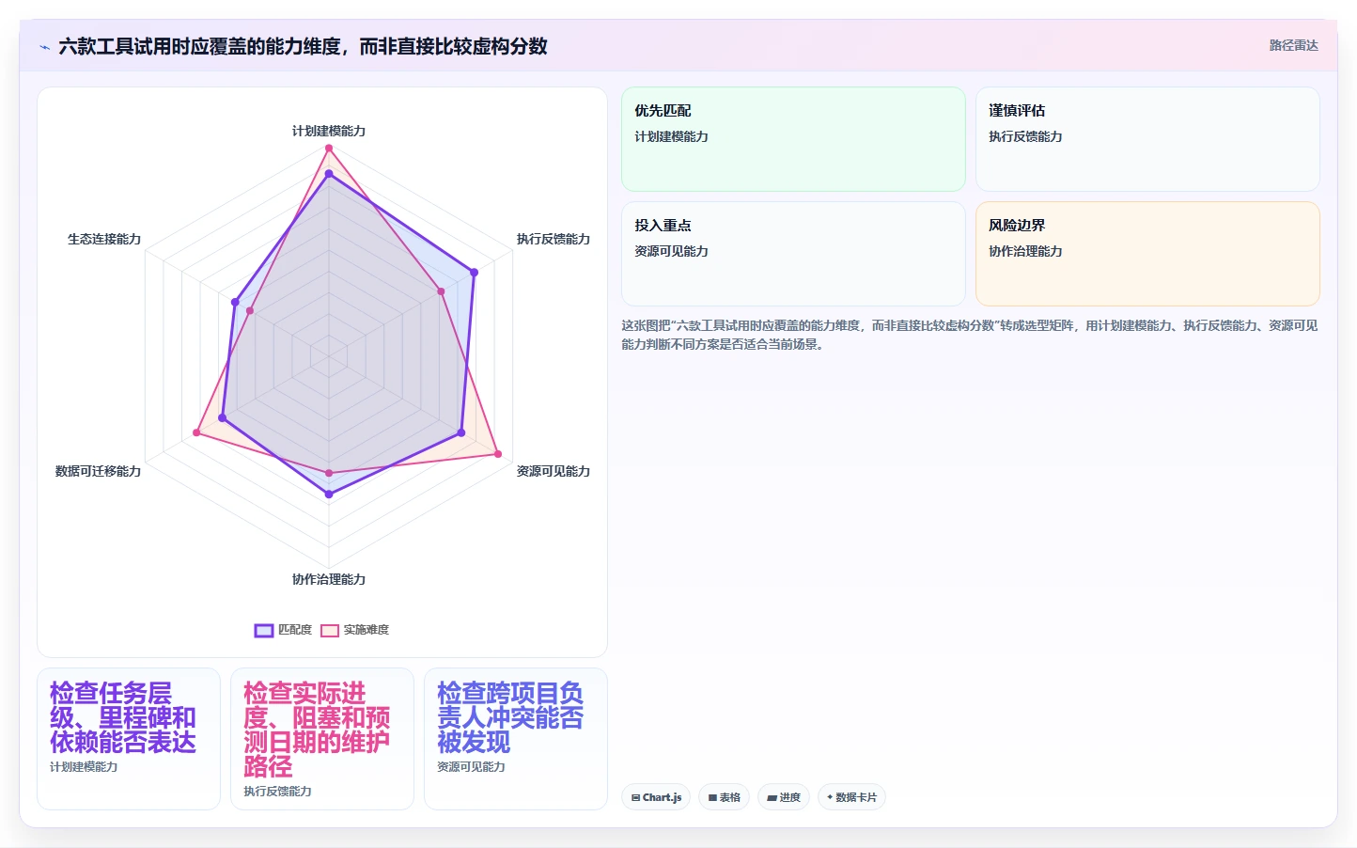Screen dimensions: 1357x848
Task: Click the pink 实施难度 legend swatch
Action: tap(330, 630)
